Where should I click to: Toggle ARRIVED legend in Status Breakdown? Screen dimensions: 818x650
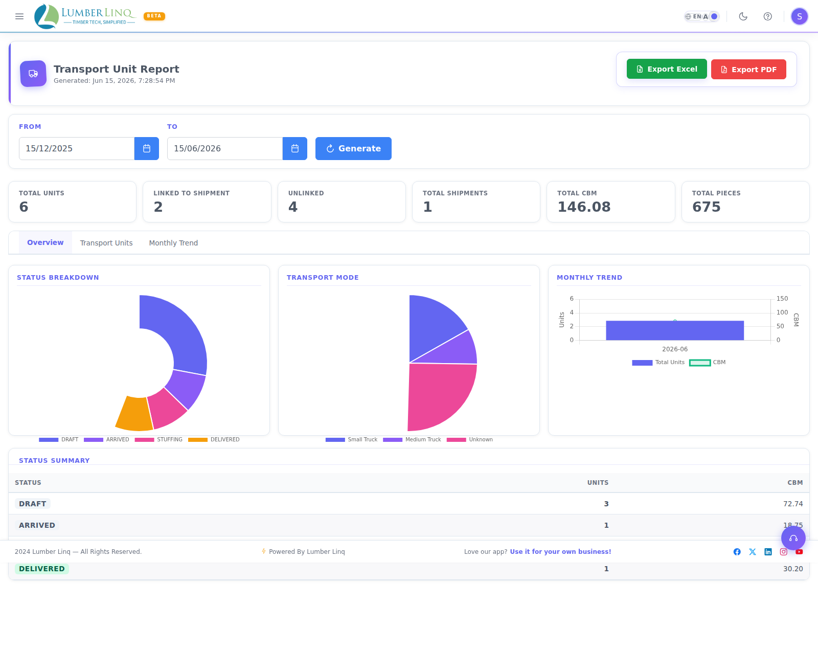point(106,440)
